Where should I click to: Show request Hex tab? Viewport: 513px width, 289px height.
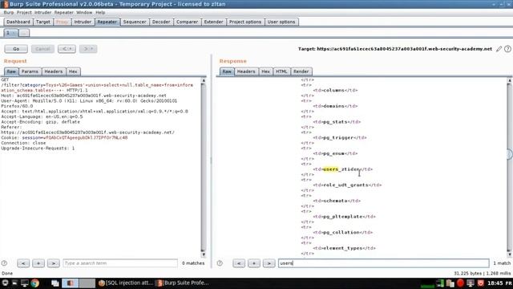pyautogui.click(x=73, y=71)
